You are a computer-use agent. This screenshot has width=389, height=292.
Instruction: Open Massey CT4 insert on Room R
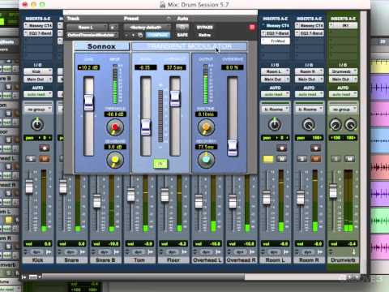pyautogui.click(x=310, y=26)
